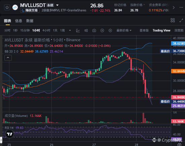Select the 1天 timeframe
The width and height of the screenshot is (185, 146).
tap(55, 30)
